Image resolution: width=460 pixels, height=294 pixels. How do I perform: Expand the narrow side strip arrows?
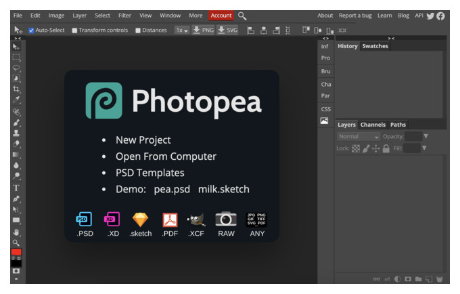(x=325, y=39)
